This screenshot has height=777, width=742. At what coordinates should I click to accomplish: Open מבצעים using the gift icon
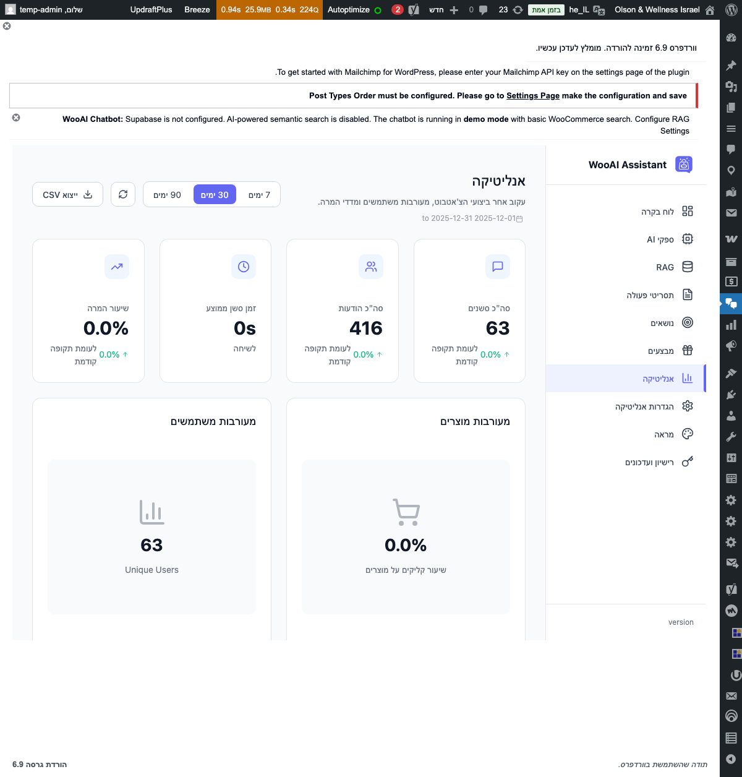[x=687, y=350]
